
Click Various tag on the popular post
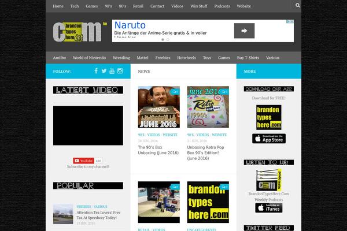pyautogui.click(x=100, y=207)
